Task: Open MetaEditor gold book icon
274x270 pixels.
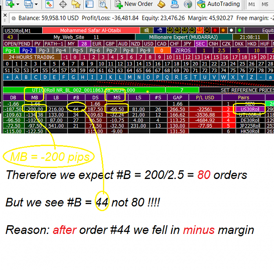Action: click(x=161, y=4)
